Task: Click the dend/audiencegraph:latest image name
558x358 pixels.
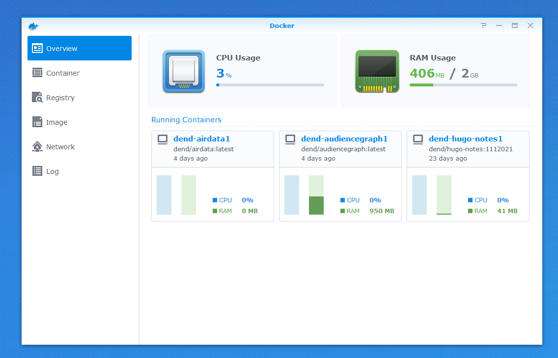Action: (343, 149)
